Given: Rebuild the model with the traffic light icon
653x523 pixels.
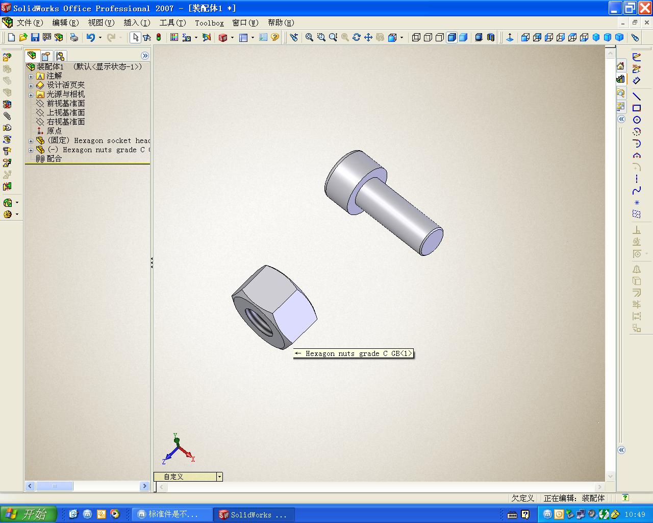Looking at the screenshot, I should [159, 37].
